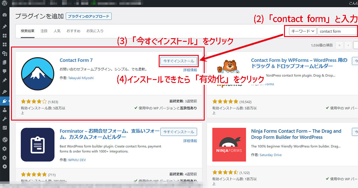The height and width of the screenshot is (188, 358).
Task: Open 詳細情報 for Forminator
Action: click(190, 141)
